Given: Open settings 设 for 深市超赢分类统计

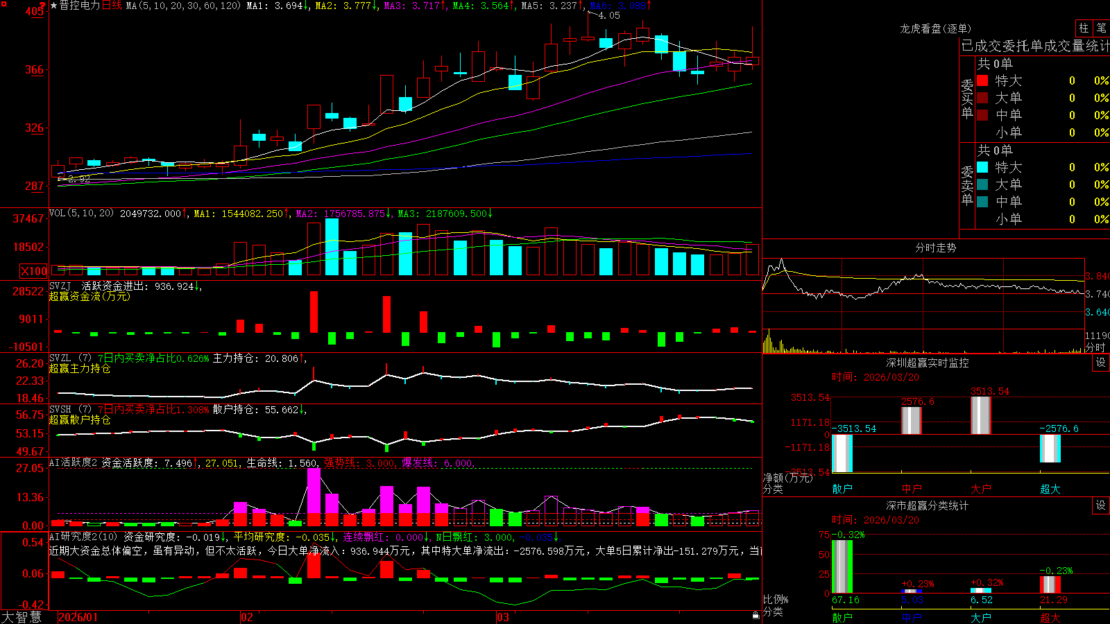Looking at the screenshot, I should 1101,505.
